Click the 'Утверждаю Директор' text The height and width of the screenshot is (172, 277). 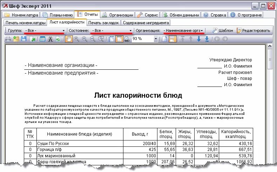230,60
